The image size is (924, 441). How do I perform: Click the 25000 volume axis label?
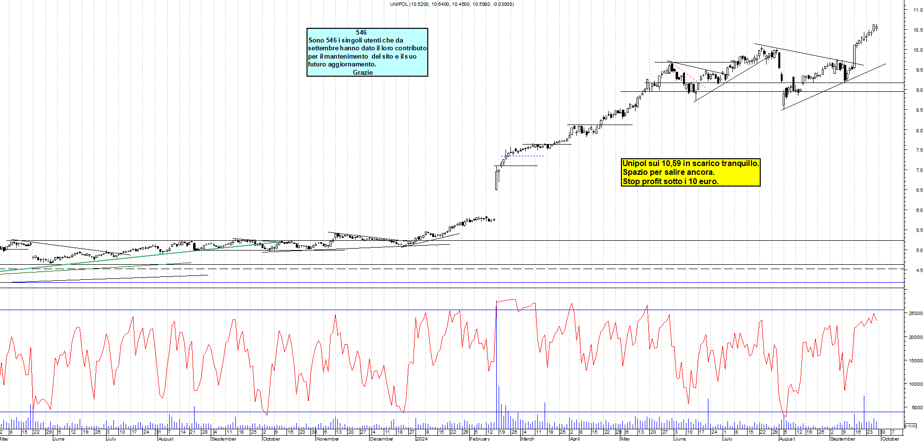click(x=916, y=313)
